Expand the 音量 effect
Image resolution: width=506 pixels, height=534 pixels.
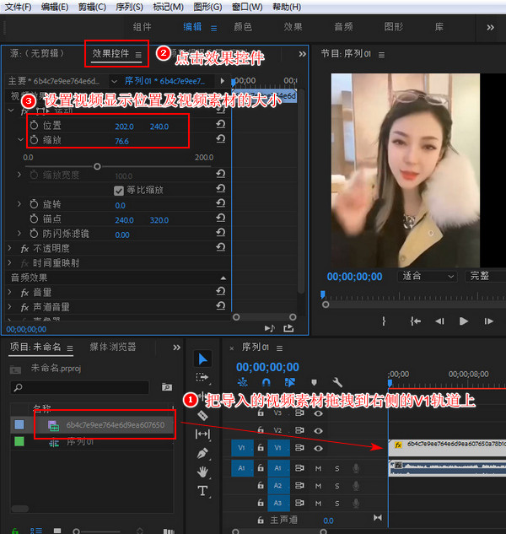coord(9,292)
